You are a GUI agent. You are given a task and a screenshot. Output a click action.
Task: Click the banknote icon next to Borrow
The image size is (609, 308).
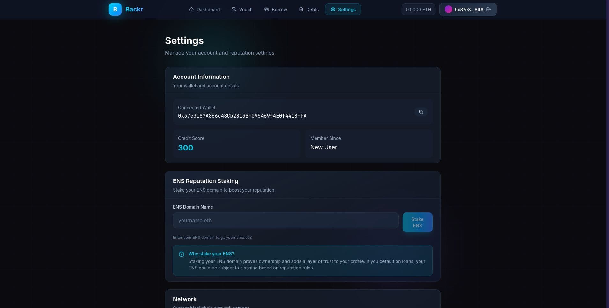pos(266,9)
